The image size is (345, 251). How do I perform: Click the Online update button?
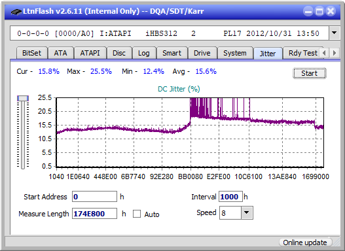[305, 243]
